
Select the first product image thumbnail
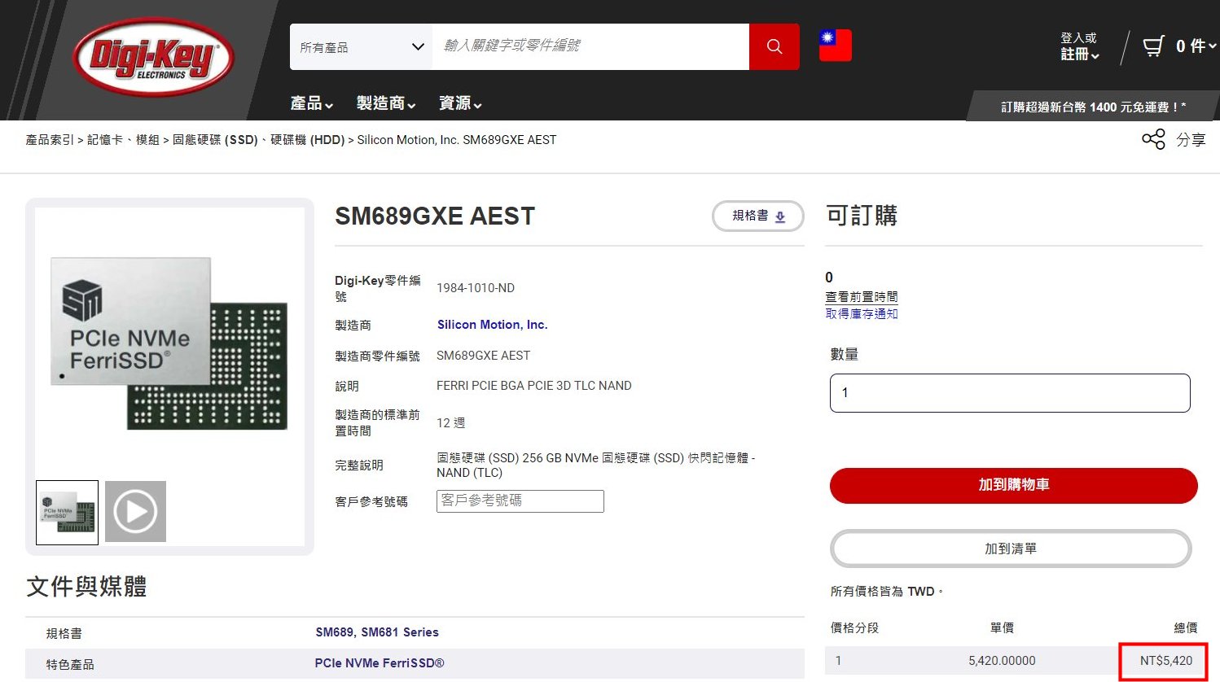click(x=68, y=513)
